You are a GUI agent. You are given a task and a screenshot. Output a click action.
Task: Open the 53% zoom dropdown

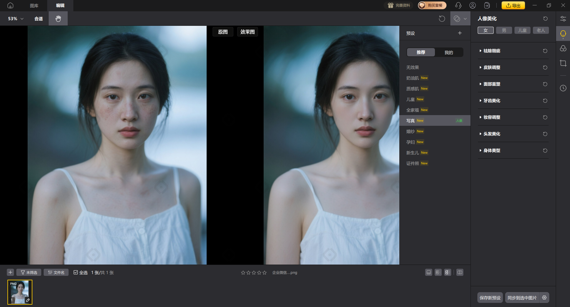pyautogui.click(x=16, y=19)
